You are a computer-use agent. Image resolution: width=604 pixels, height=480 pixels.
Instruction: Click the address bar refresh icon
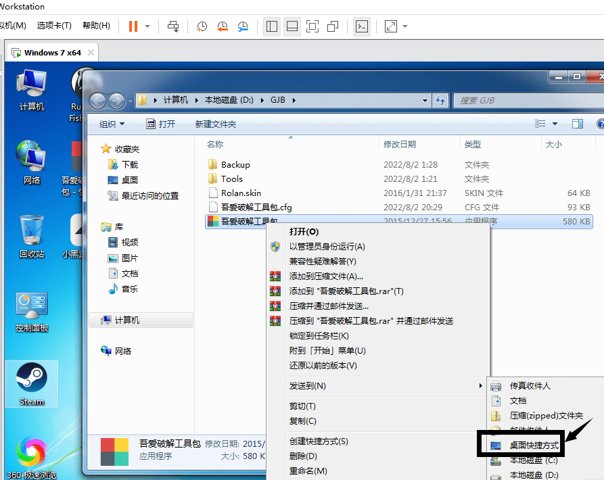click(x=440, y=101)
